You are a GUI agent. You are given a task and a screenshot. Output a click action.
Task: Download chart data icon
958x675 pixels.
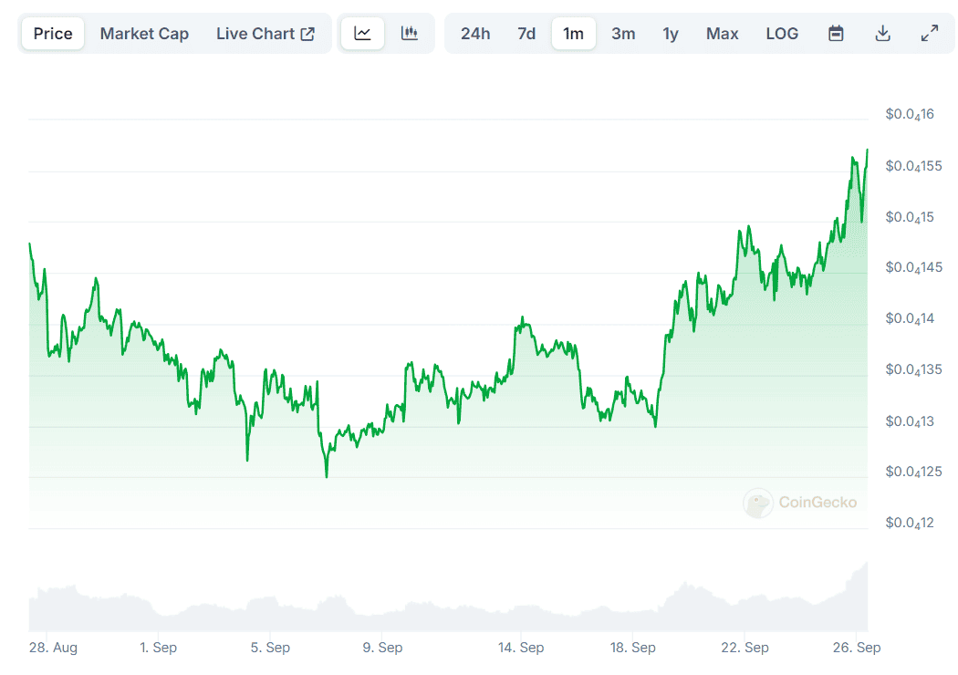pyautogui.click(x=882, y=34)
